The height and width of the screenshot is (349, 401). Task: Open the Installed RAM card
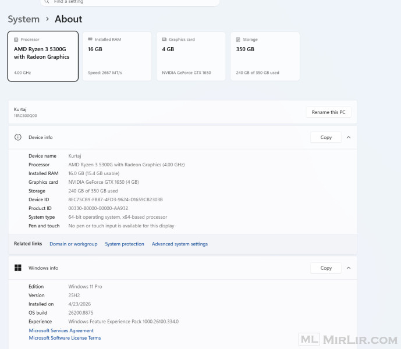point(117,56)
